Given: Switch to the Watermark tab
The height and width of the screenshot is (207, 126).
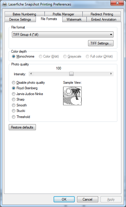Looking at the screenshot, I should tap(74, 19).
